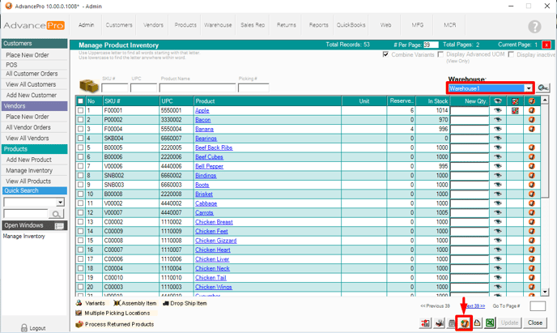This screenshot has height=333, width=557.
Task: Toggle the Combine Variants checkbox
Action: pos(386,55)
